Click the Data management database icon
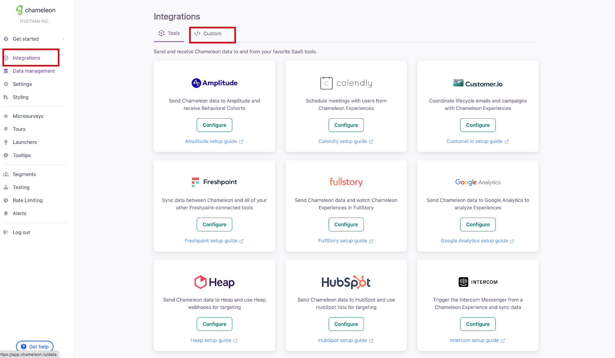This screenshot has height=358, width=615. (x=6, y=71)
